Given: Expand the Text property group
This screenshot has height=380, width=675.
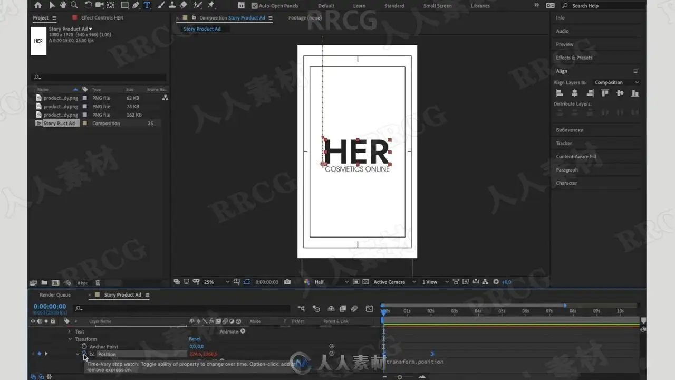Looking at the screenshot, I should click(x=69, y=331).
